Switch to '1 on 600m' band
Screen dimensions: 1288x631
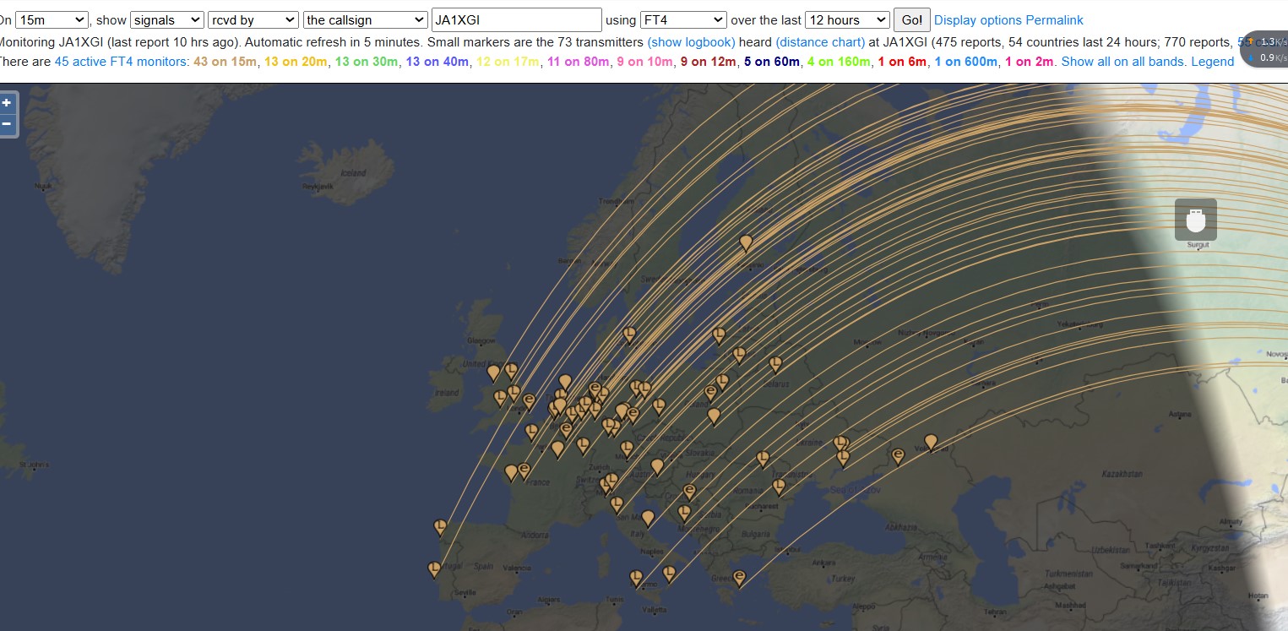pyautogui.click(x=966, y=62)
